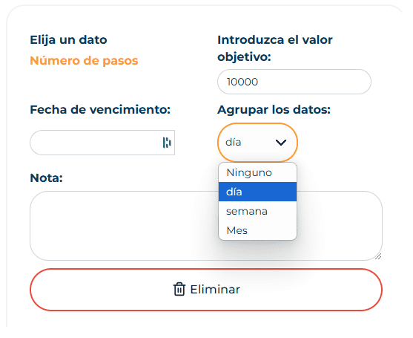
Task: Click the Eliminar button text
Action: pyautogui.click(x=215, y=290)
